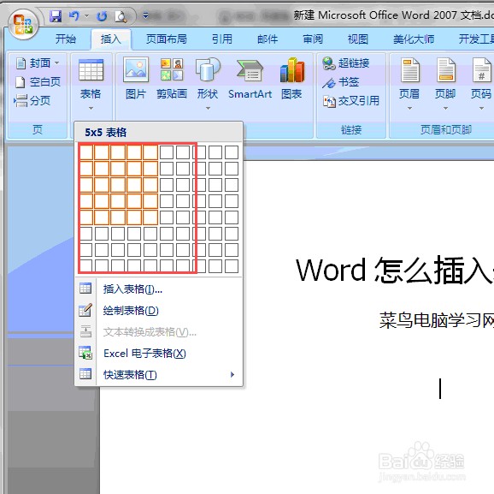
Task: Open the 页面布局 tab
Action: pos(167,39)
